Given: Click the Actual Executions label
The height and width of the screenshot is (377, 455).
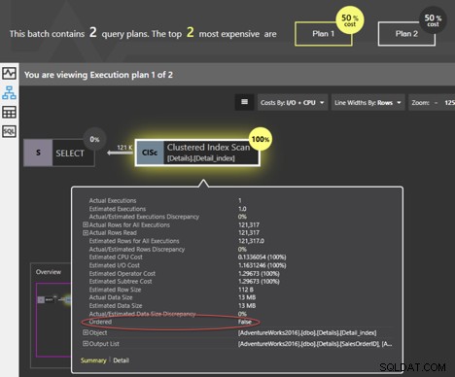Looking at the screenshot, I should 113,200.
